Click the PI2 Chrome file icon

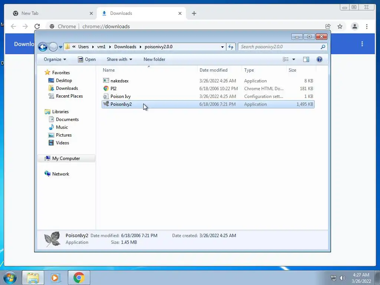(x=106, y=88)
